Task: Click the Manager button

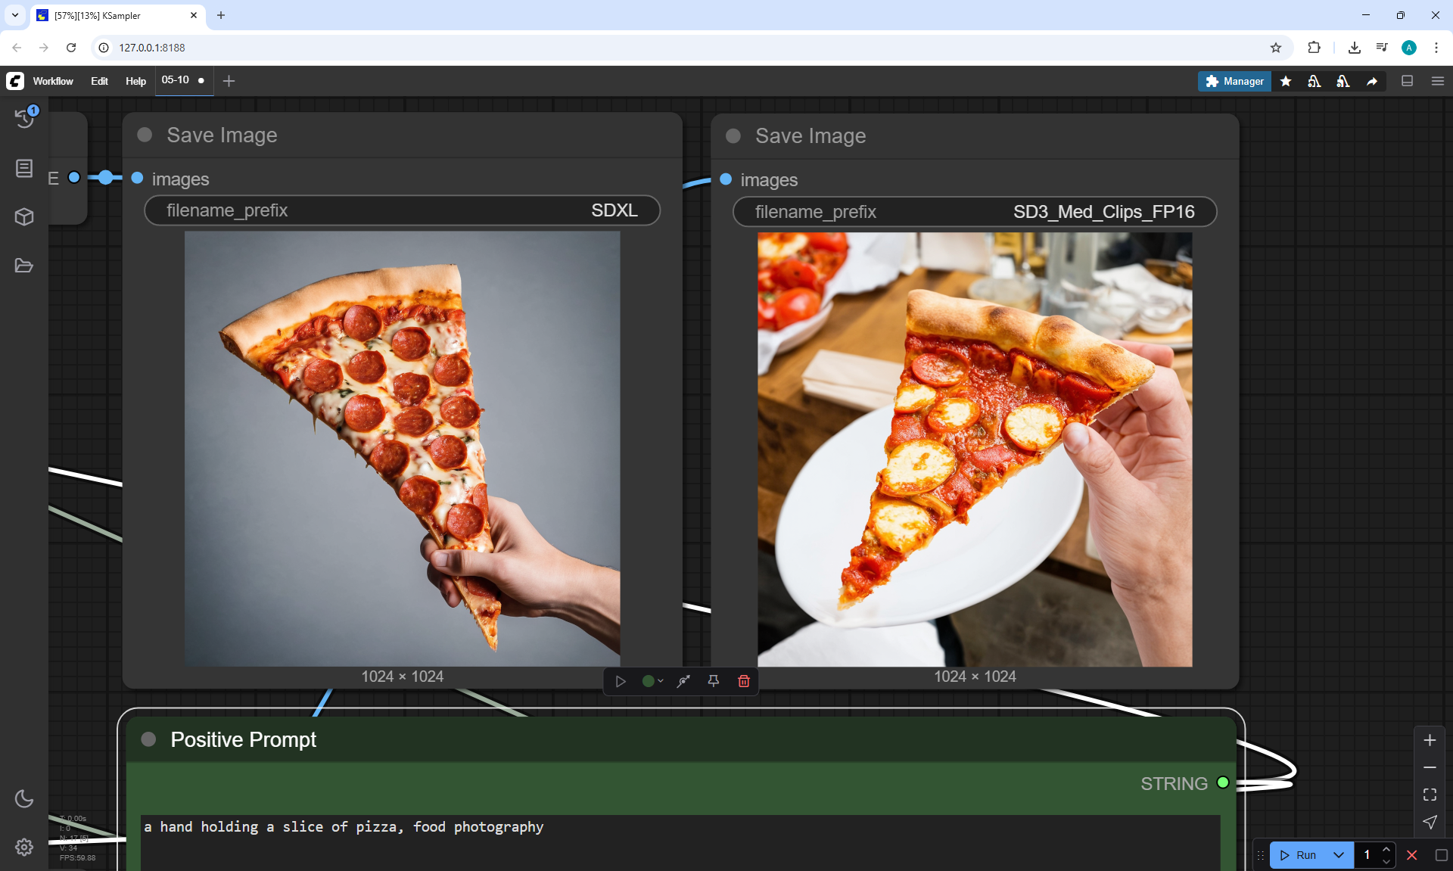Action: (x=1234, y=81)
